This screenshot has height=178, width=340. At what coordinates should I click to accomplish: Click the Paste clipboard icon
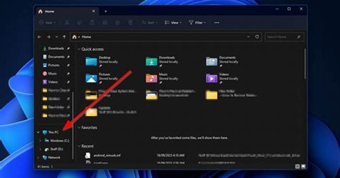pos(92,22)
